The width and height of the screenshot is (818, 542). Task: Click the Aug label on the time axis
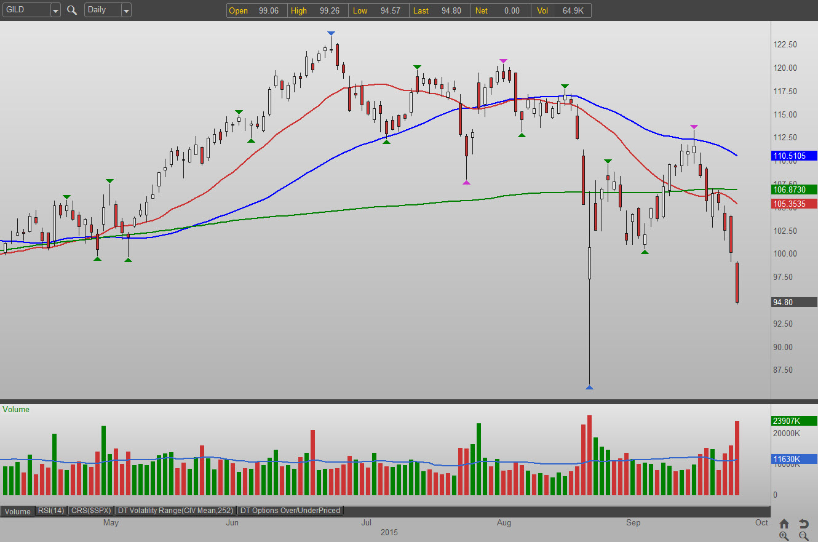pos(504,523)
